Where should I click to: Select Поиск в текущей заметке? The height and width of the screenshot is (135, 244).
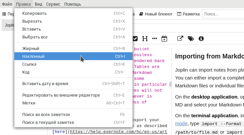click(73, 123)
